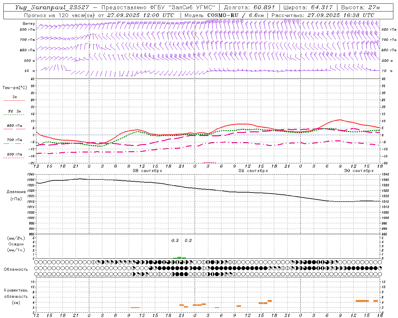
Task: Click the Широта: 64.317 value
Action: pyautogui.click(x=308, y=7)
